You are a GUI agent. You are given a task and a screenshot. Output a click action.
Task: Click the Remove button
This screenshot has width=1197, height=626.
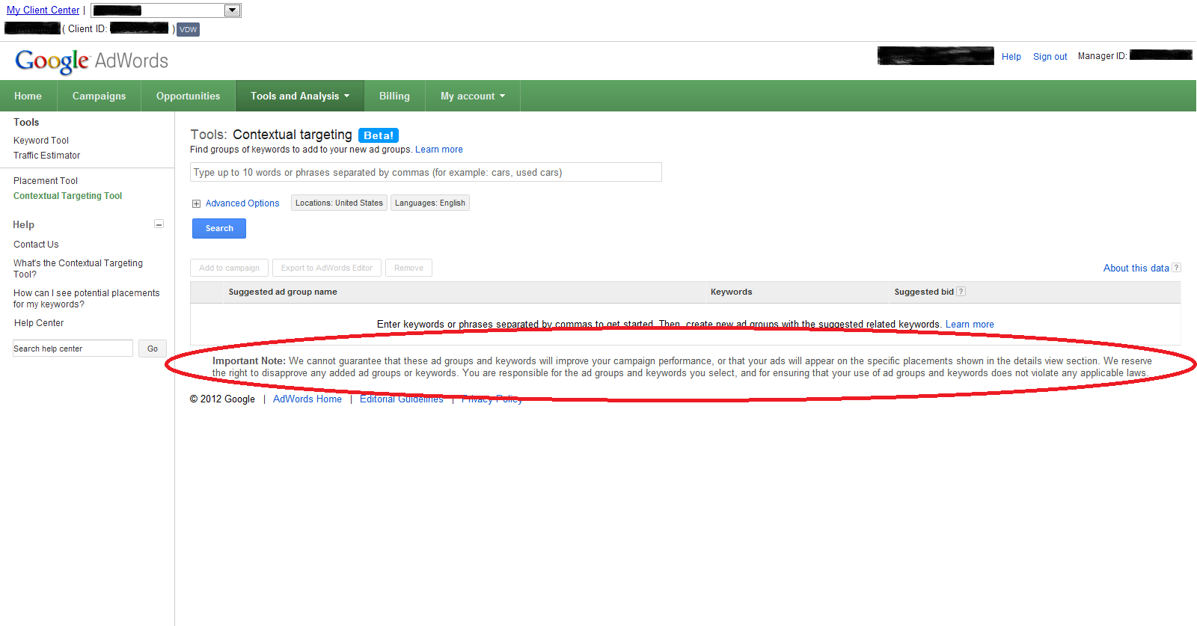pos(408,268)
